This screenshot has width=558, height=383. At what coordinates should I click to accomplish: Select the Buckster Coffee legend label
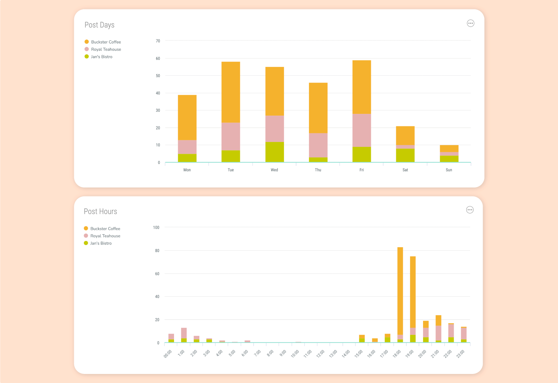point(106,42)
